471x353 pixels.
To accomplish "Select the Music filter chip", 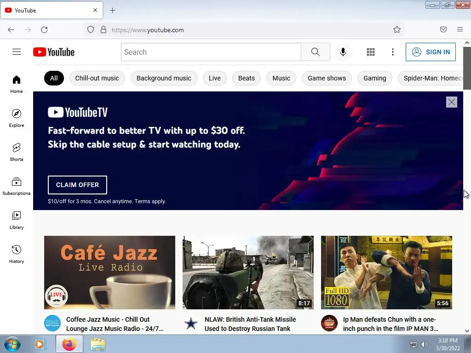I will tap(281, 78).
